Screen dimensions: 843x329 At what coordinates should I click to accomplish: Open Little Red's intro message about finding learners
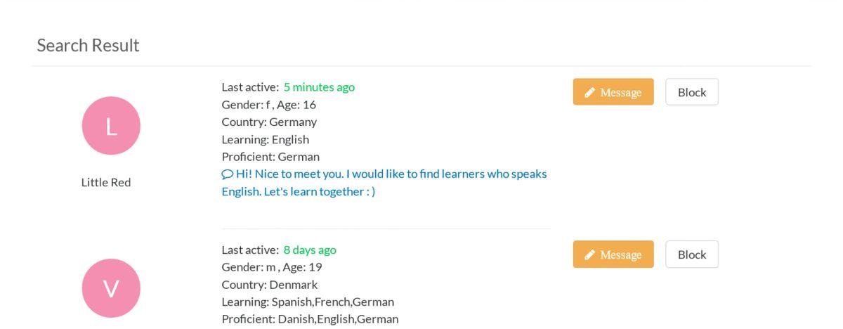pos(384,182)
